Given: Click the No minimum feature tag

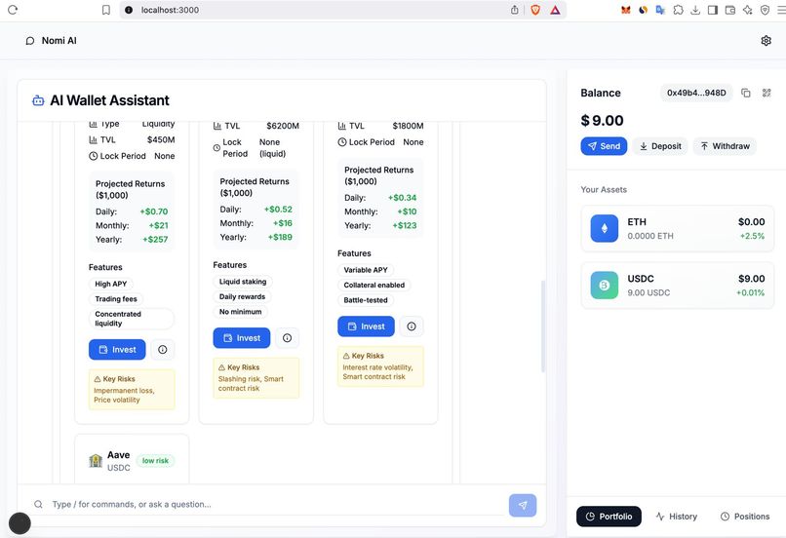Looking at the screenshot, I should pyautogui.click(x=240, y=312).
